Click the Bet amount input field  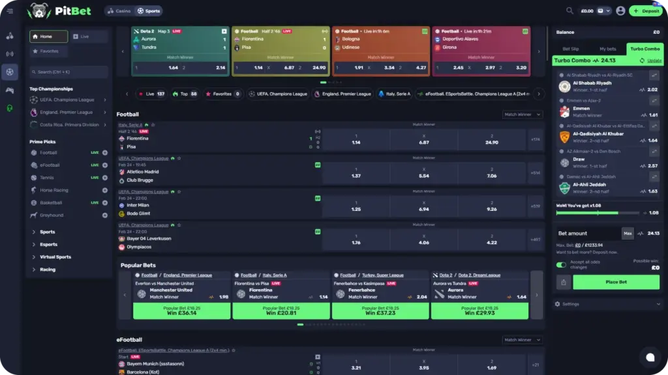588,234
